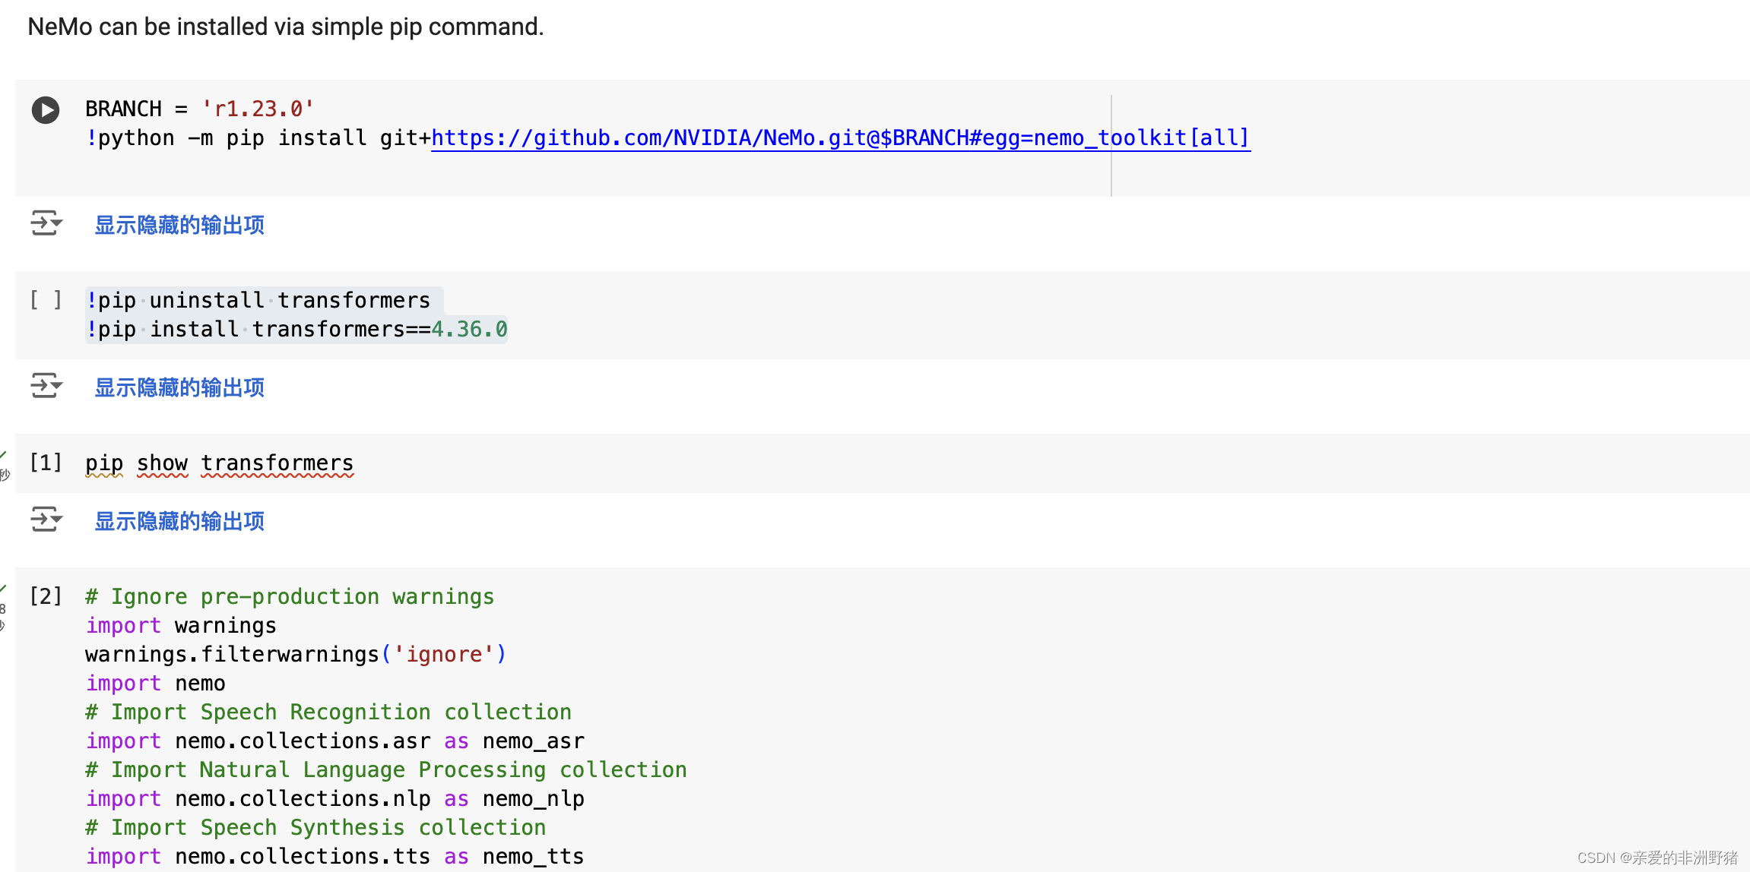
Task: Click the output icon below the transformers cell
Action: (x=46, y=386)
